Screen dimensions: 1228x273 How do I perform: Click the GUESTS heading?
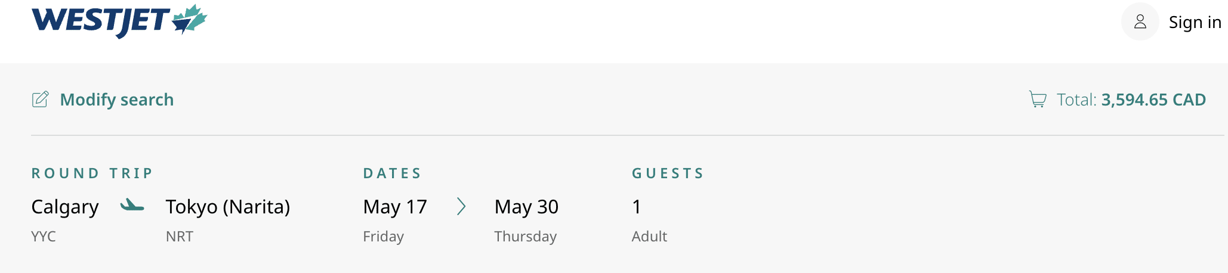tap(668, 173)
